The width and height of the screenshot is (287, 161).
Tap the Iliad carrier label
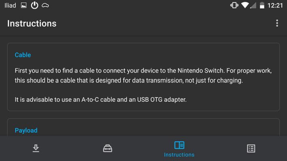click(10, 6)
